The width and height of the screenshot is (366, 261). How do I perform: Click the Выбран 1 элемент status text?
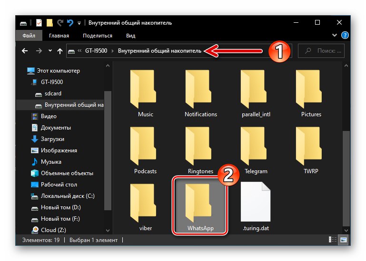click(x=93, y=240)
